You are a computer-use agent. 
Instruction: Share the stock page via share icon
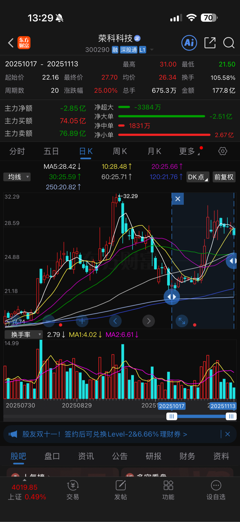[210, 43]
